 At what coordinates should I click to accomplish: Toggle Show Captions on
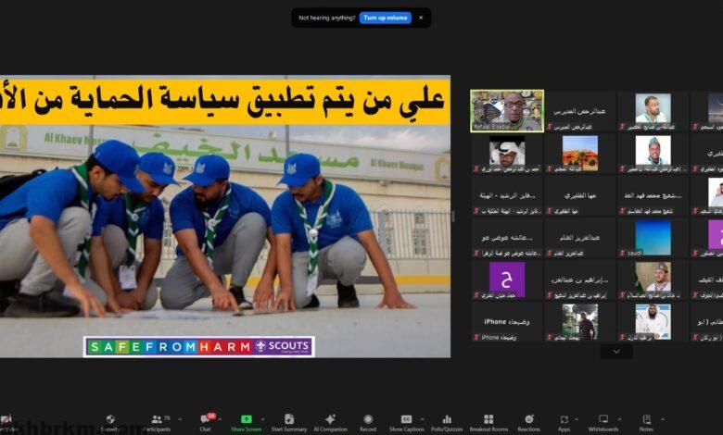(x=406, y=421)
